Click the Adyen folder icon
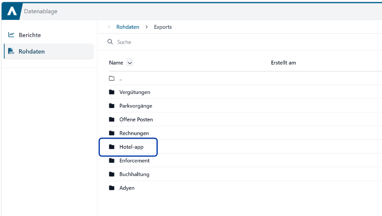 (112, 188)
